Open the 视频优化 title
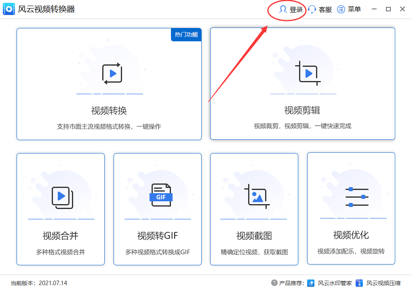This screenshot has width=411, height=290. coord(351,235)
